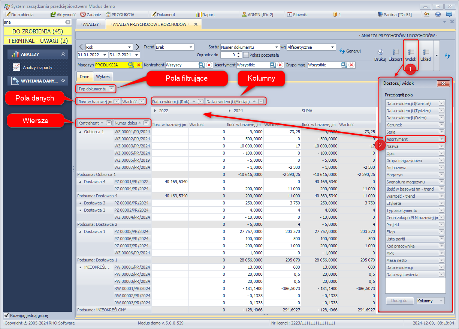Image resolution: width=459 pixels, height=329 pixels.
Task: Open the Trend dropdown
Action: pos(191,47)
